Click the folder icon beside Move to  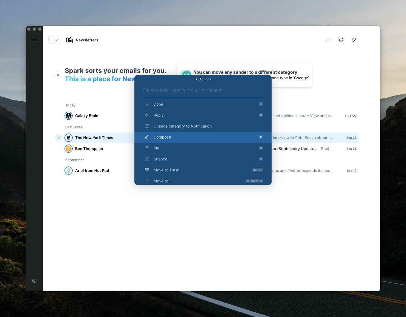coord(147,181)
